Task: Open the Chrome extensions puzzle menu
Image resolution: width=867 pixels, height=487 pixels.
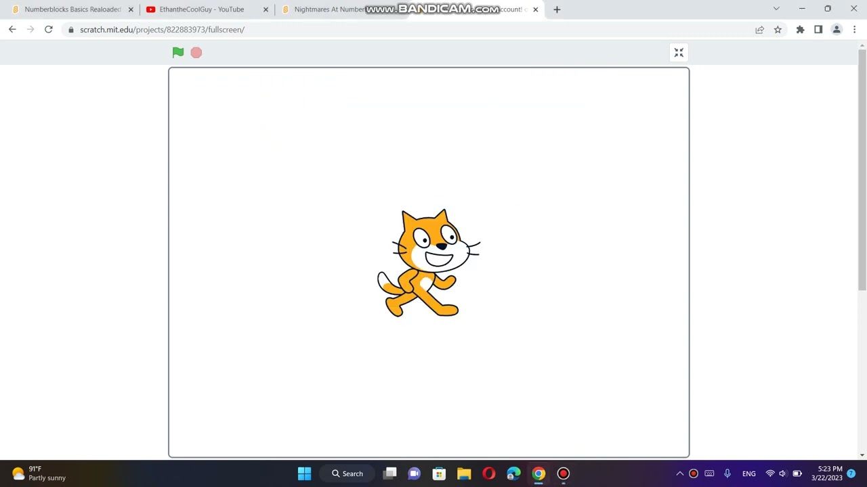Action: coord(800,30)
